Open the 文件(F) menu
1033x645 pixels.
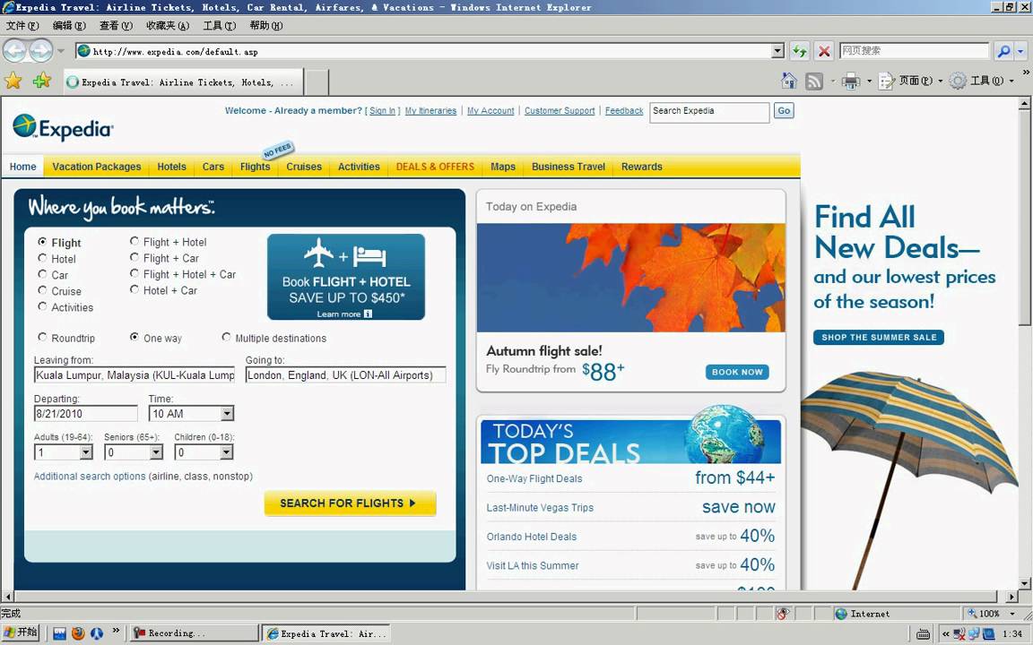click(22, 26)
